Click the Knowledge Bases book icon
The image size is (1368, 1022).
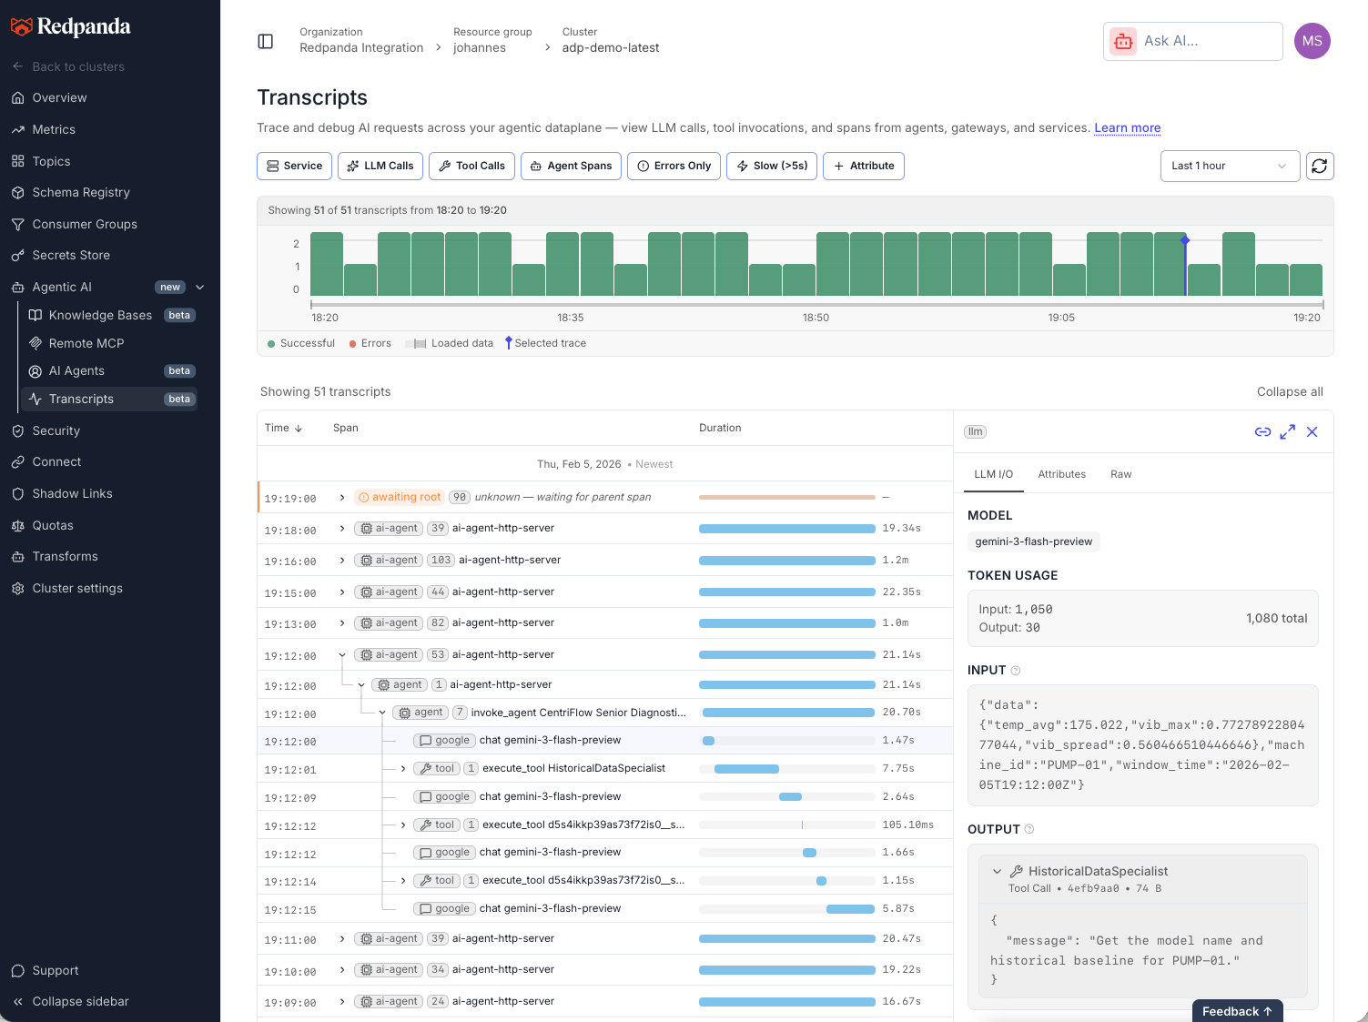tap(35, 316)
